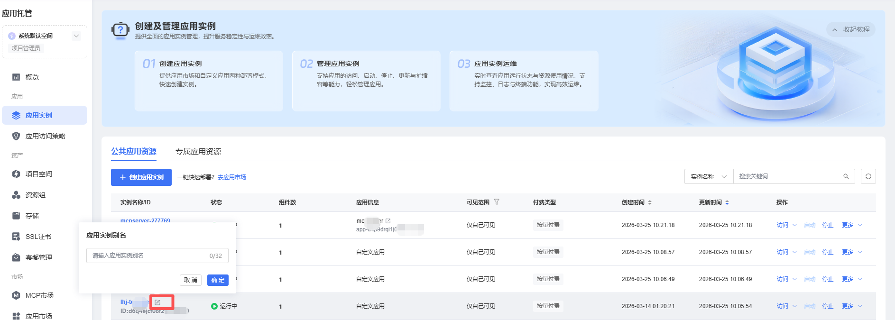895x320 pixels.
Task: Open external link icon next to mcpserver app
Action: click(388, 221)
